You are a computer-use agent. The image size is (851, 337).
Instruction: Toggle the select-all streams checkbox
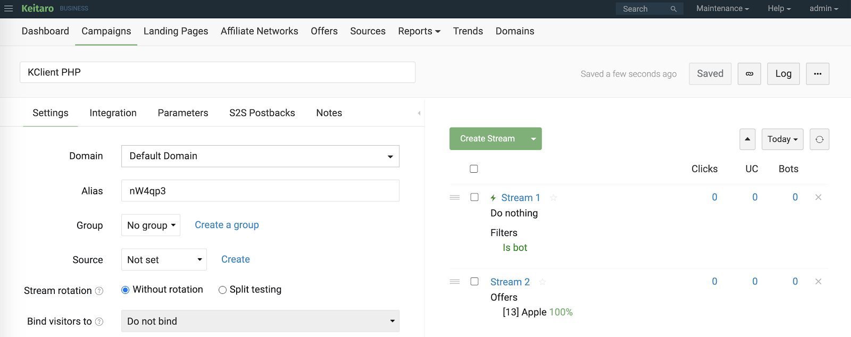click(x=474, y=169)
